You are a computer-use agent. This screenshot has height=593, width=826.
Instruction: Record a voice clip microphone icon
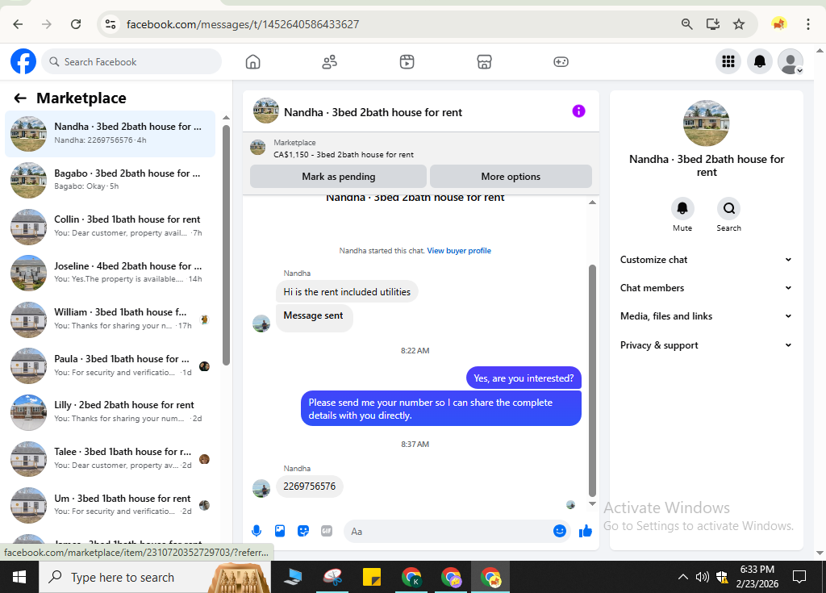257,531
